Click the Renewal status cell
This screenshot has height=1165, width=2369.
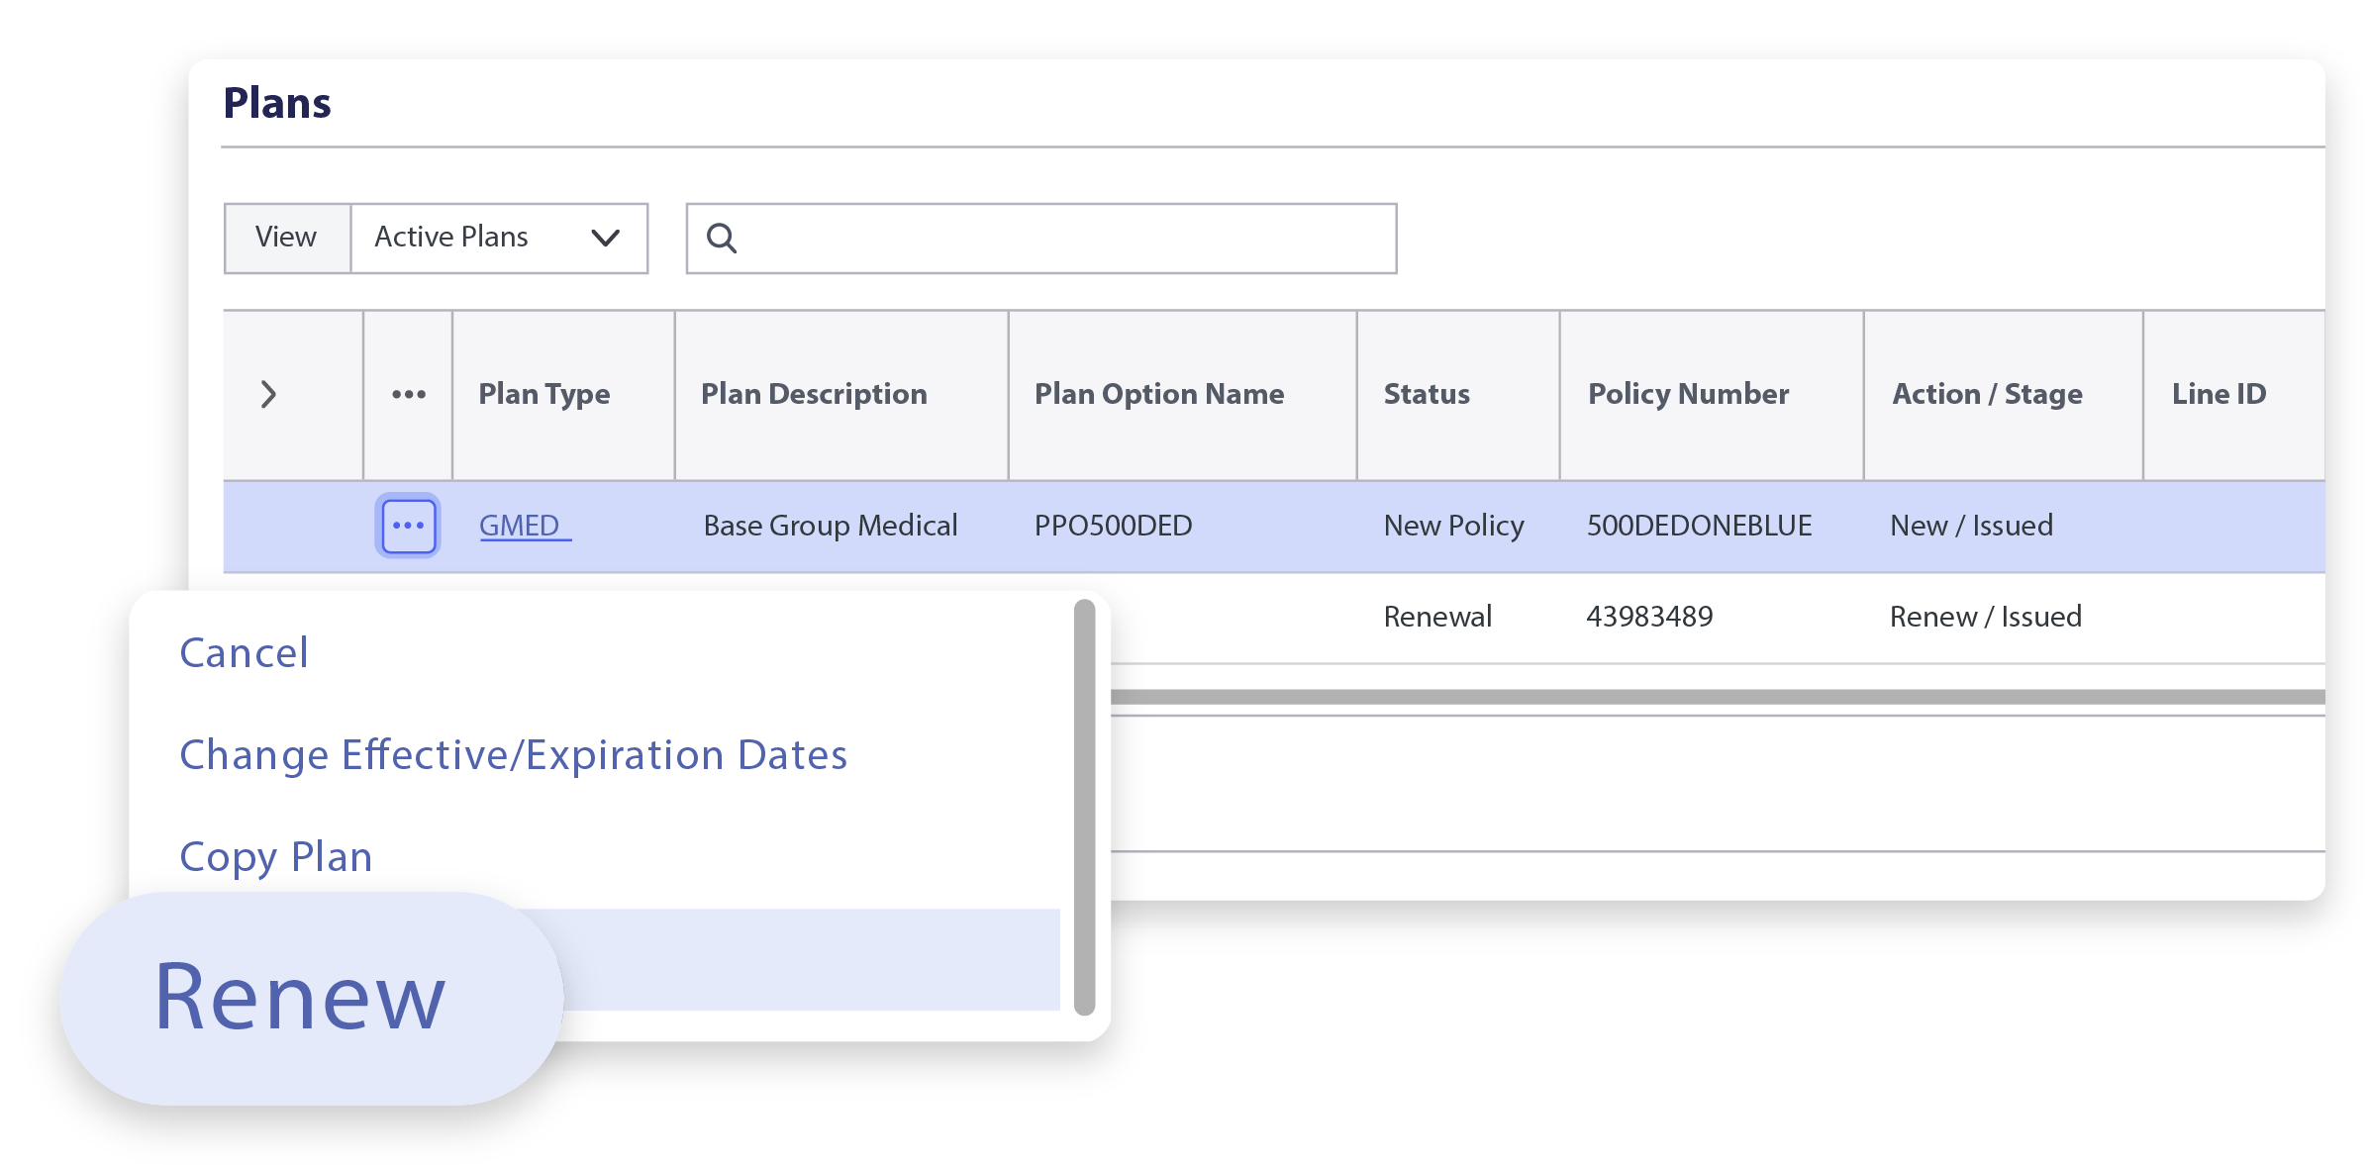click(1436, 617)
